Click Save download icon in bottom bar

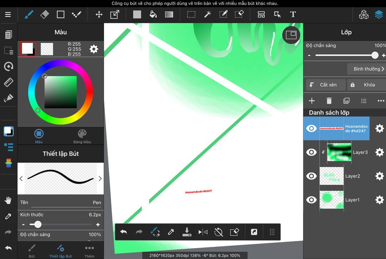pyautogui.click(x=187, y=232)
